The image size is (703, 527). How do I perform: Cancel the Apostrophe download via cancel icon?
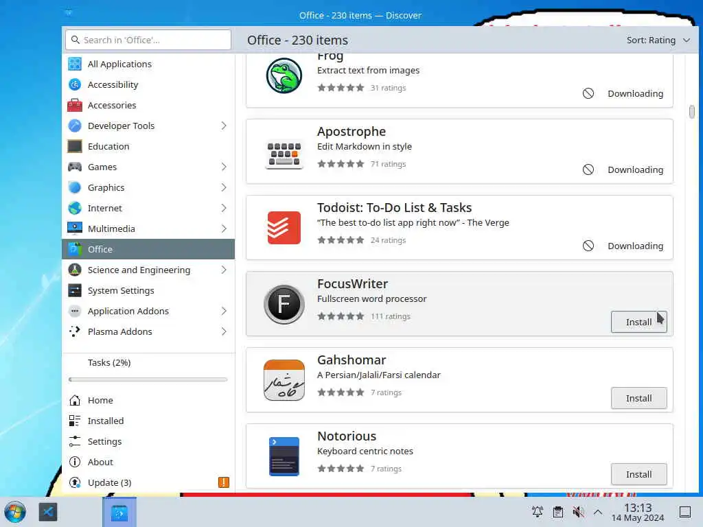click(x=588, y=169)
